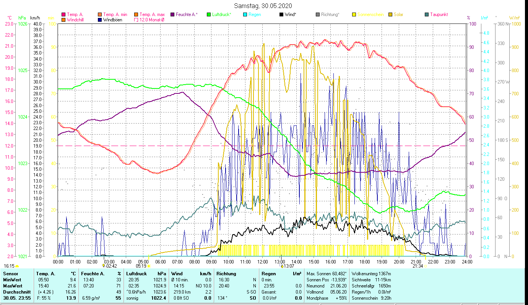Click the 12.0 Monat-Ø legend swatch

click(x=136, y=20)
